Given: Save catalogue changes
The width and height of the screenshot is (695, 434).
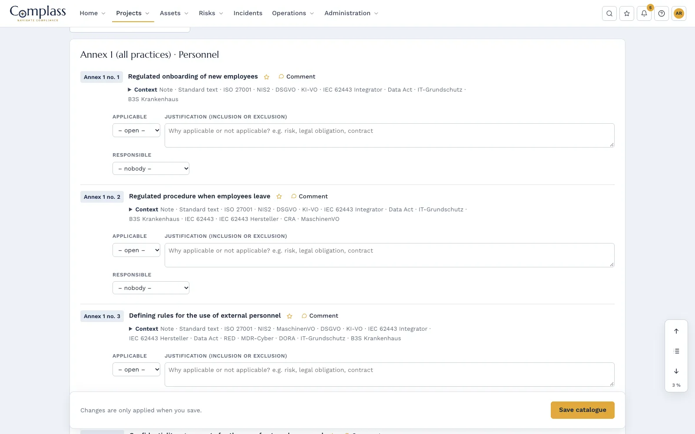Looking at the screenshot, I should point(582,410).
